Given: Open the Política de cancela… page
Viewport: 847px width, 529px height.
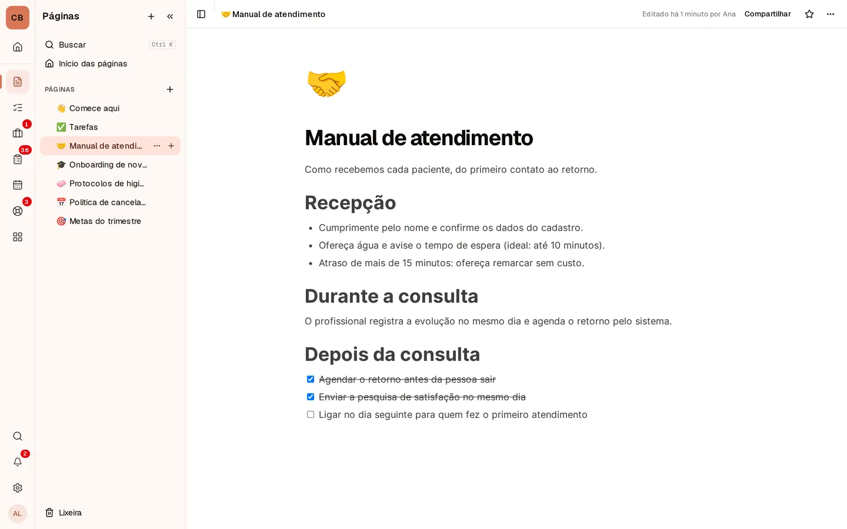Looking at the screenshot, I should [110, 202].
